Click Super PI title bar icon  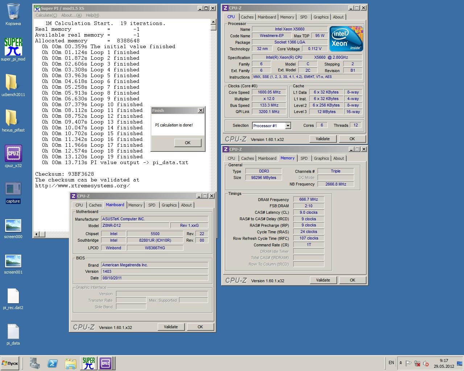[37, 8]
